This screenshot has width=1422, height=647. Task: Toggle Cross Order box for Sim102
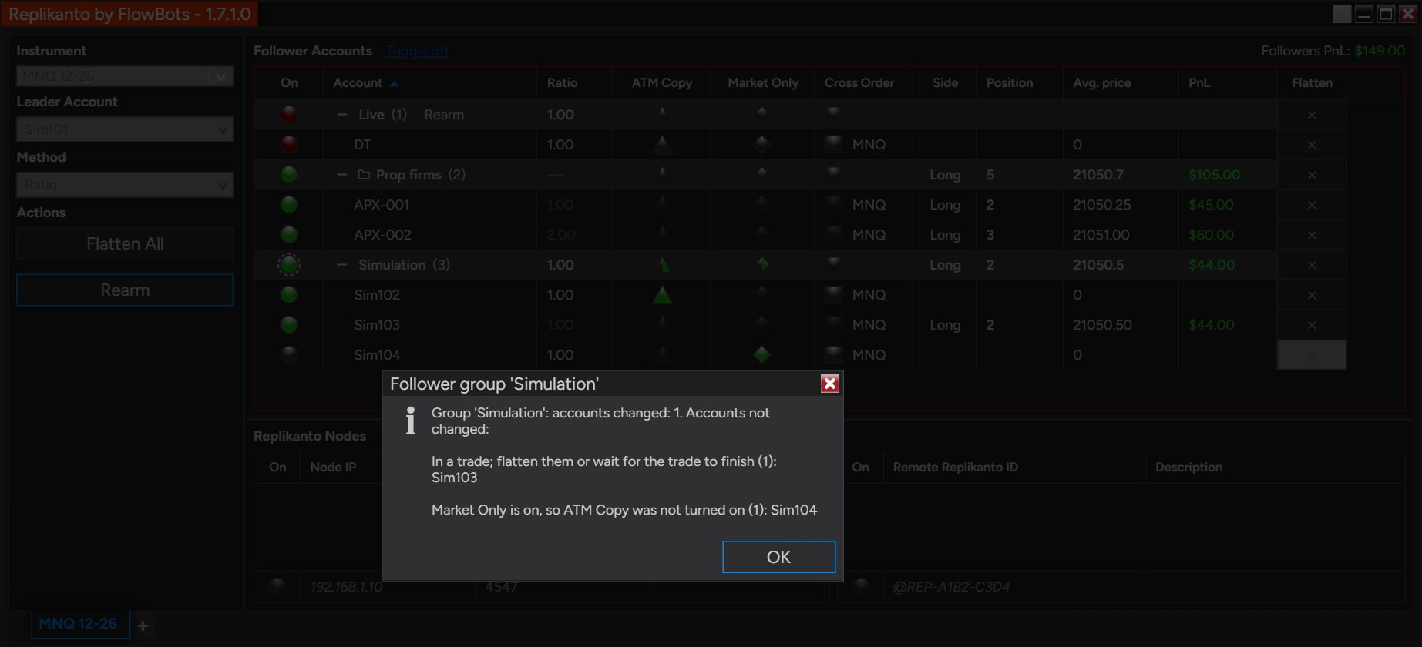[x=833, y=294]
